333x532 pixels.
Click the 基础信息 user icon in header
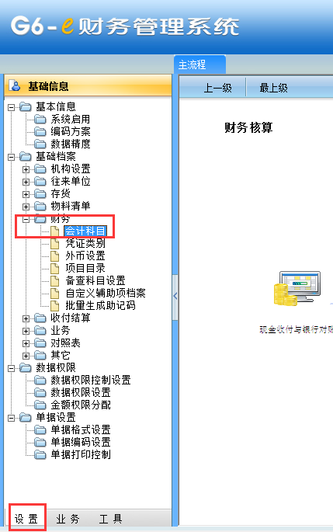click(15, 85)
